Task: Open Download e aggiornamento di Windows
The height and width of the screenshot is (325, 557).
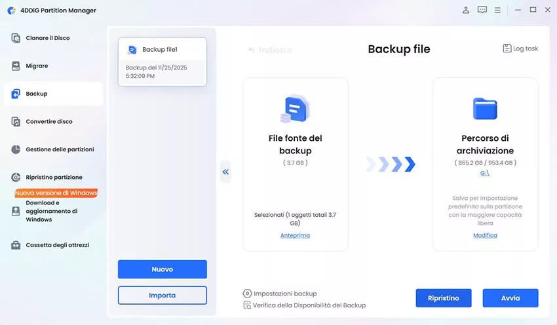Action: (53, 211)
